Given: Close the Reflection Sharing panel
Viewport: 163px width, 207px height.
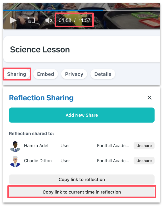Looking at the screenshot, I should (x=150, y=97).
